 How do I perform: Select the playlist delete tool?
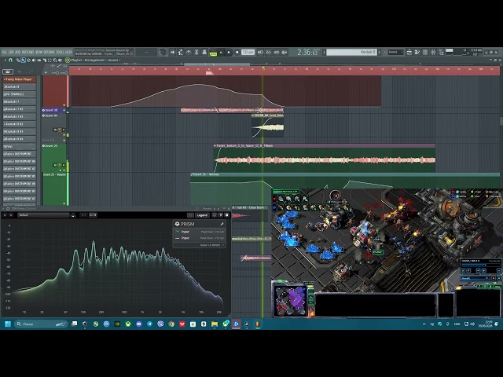click(x=28, y=60)
